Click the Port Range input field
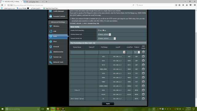The height and width of the screenshot is (111, 197). click(x=104, y=52)
